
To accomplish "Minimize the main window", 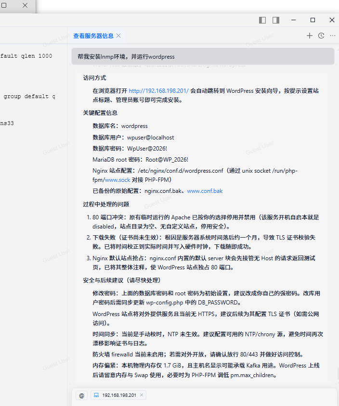I will tap(293, 20).
